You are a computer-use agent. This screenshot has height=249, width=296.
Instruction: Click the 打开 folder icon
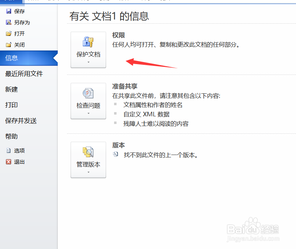9,33
